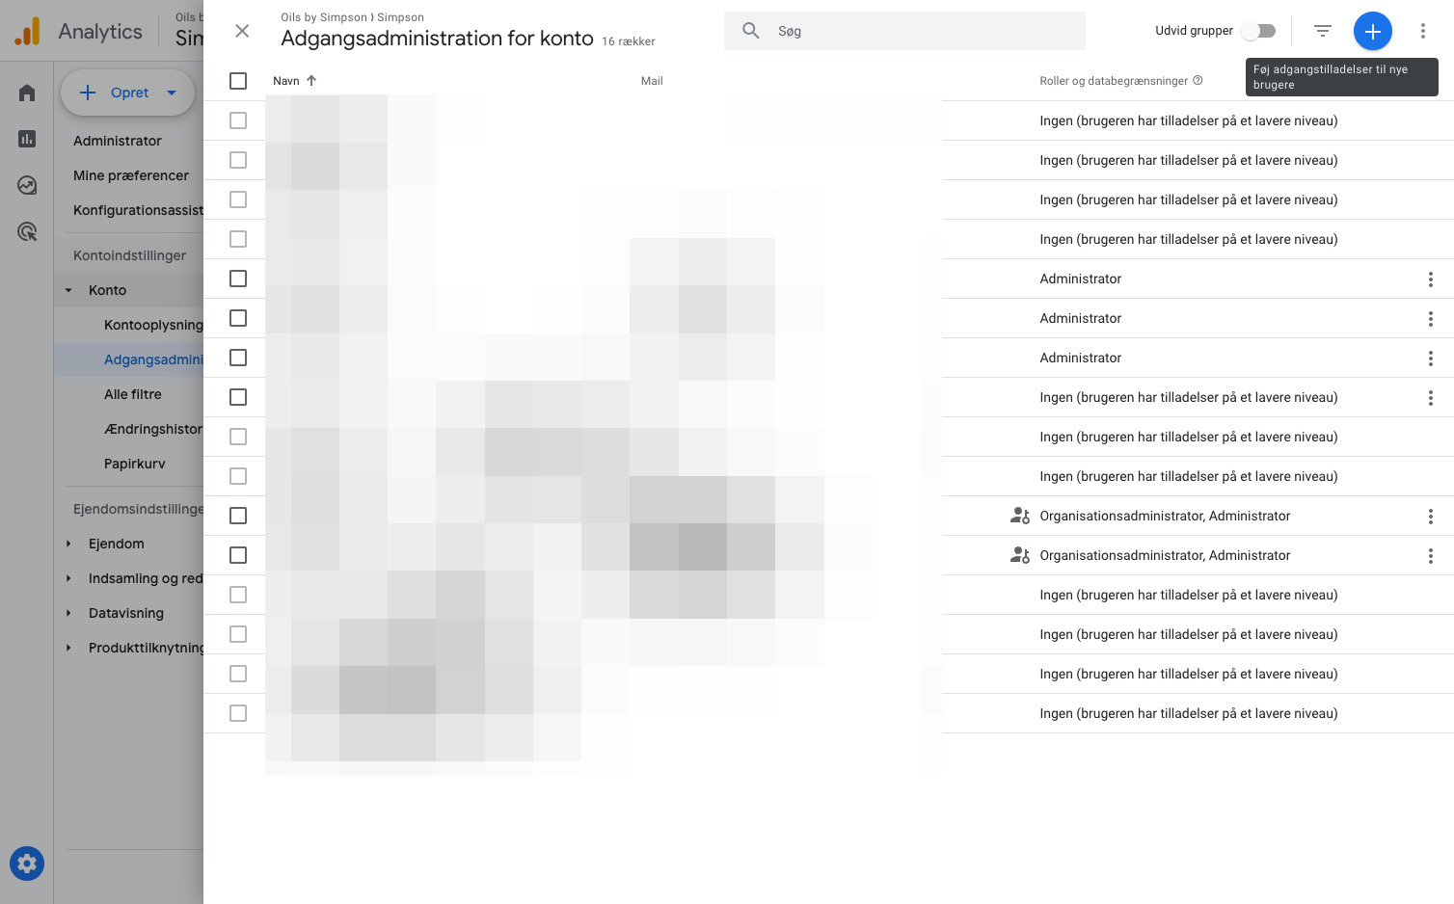The width and height of the screenshot is (1454, 904).
Task: Click the blue plus add-users button
Action: click(1372, 31)
